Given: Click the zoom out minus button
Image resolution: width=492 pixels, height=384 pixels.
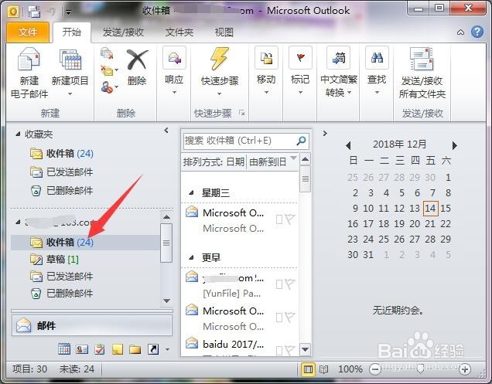Looking at the screenshot, I should point(375,369).
